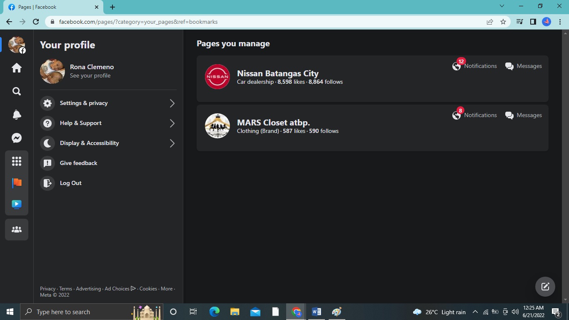This screenshot has height=320, width=569.
Task: Go back using the browser back arrow
Action: click(x=9, y=22)
